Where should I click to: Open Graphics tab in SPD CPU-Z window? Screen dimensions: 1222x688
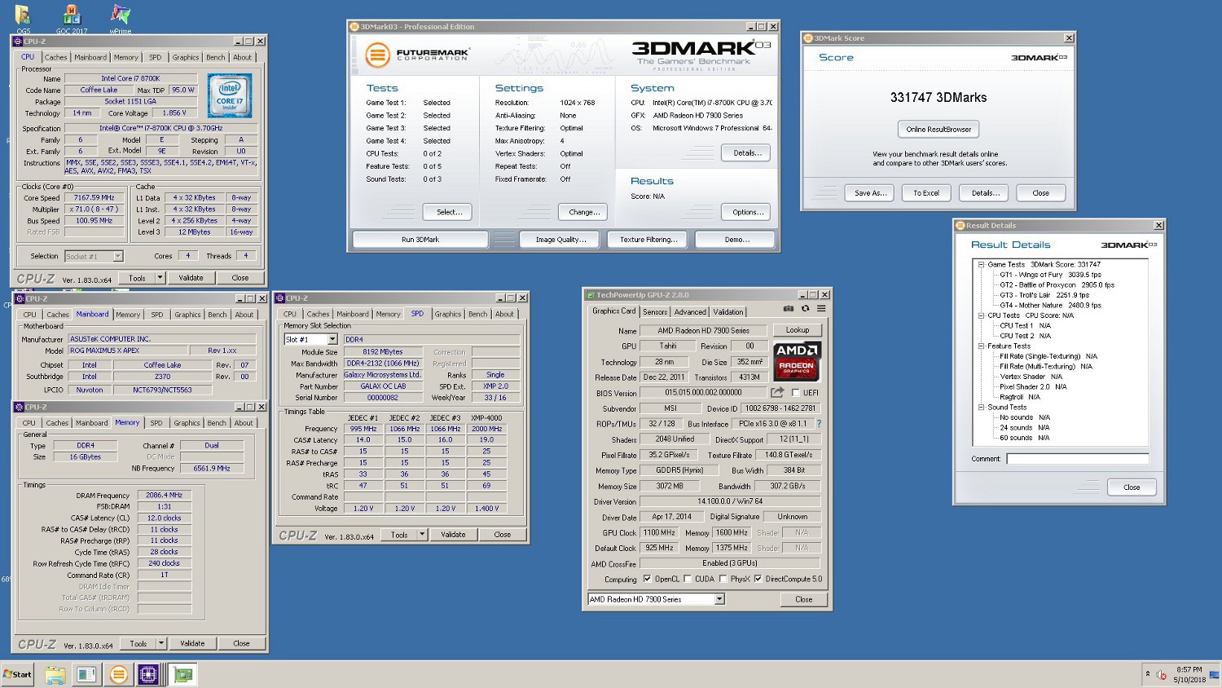point(447,314)
